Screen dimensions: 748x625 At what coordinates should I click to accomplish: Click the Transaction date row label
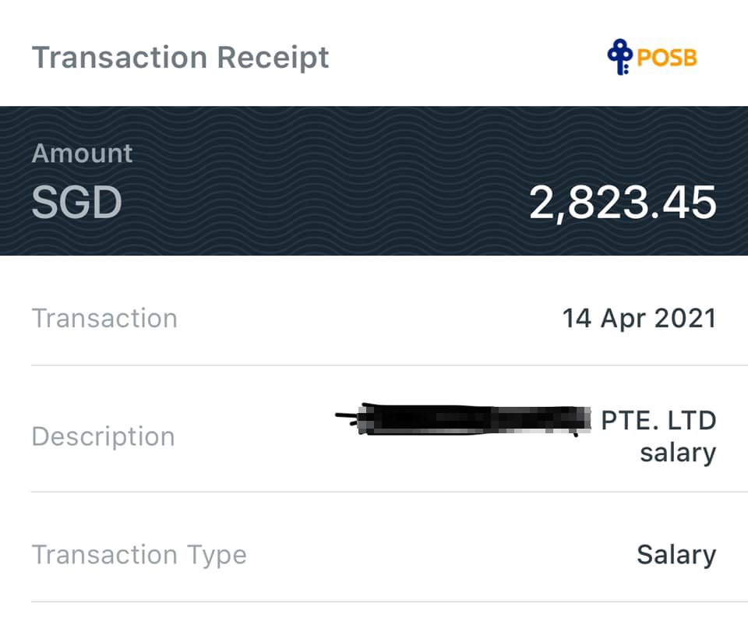pos(104,319)
